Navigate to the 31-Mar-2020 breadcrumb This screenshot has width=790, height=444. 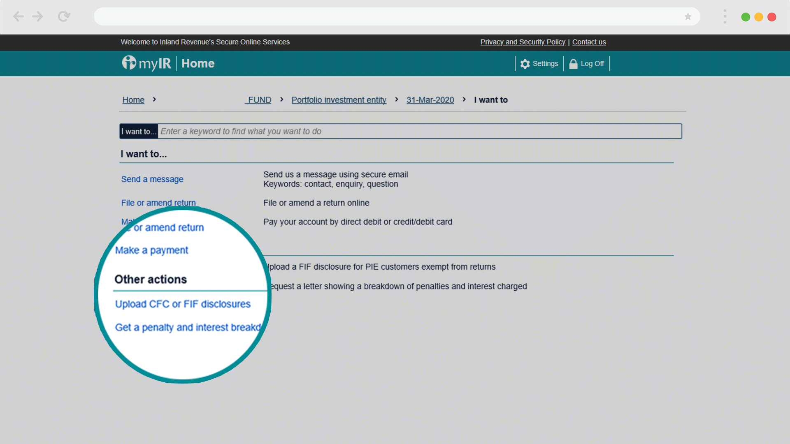(430, 100)
